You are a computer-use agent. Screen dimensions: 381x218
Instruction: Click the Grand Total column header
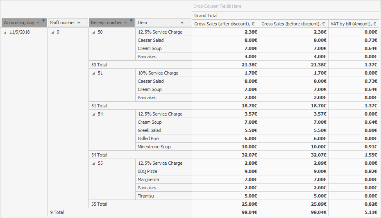[286, 15]
